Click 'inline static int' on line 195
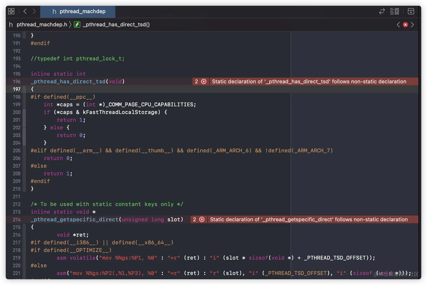 58,74
